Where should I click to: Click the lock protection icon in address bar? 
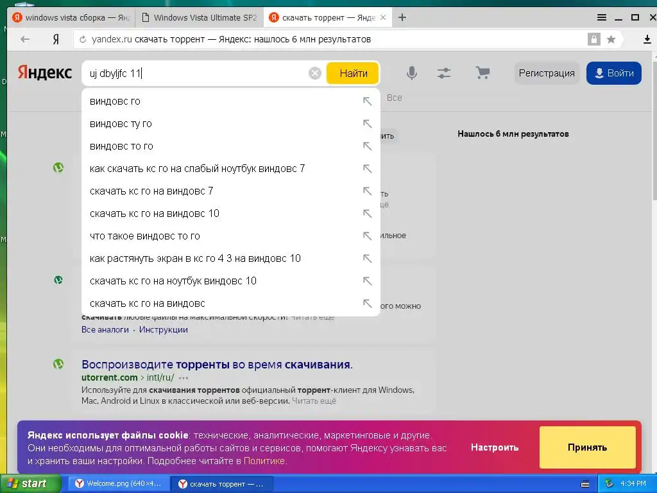pos(593,39)
